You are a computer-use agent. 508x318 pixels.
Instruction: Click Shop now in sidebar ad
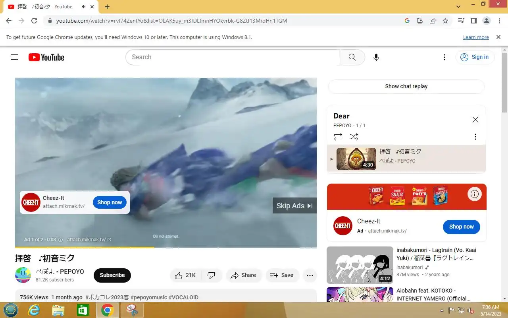(461, 227)
